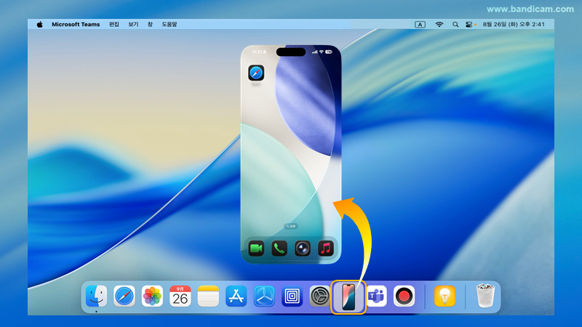582x327 pixels.
Task: Open the Apple menu
Action: [x=40, y=24]
